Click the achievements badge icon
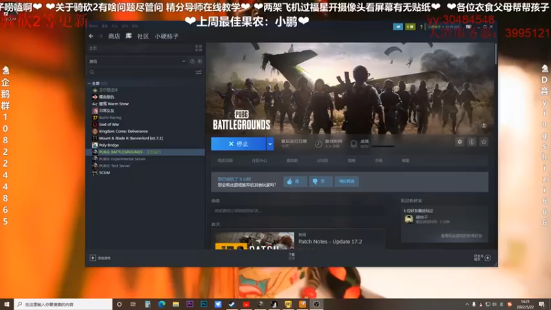551x310 pixels. 353,143
